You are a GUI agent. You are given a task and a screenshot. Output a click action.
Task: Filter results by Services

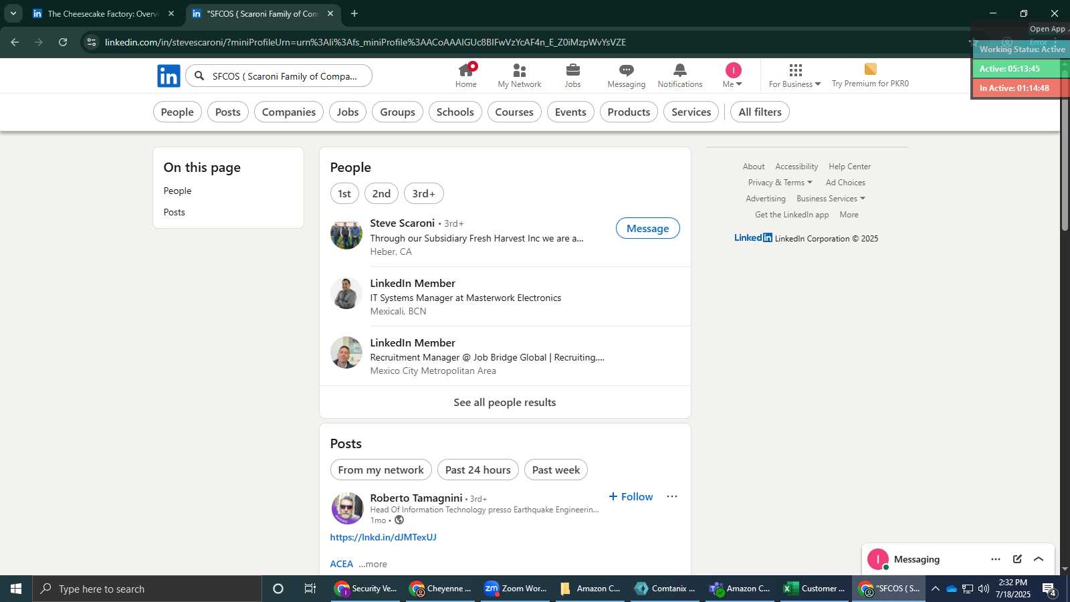click(691, 112)
